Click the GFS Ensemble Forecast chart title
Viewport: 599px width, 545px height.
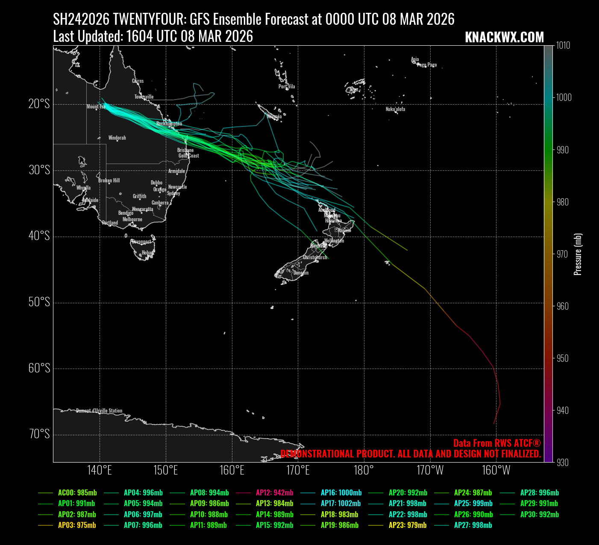click(254, 19)
